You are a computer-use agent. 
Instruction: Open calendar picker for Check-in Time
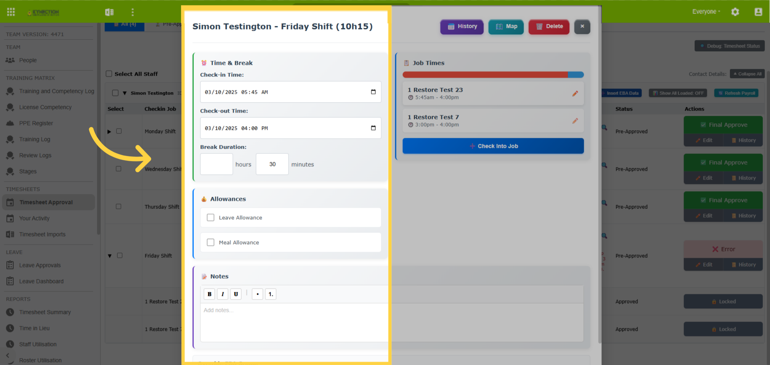[373, 92]
